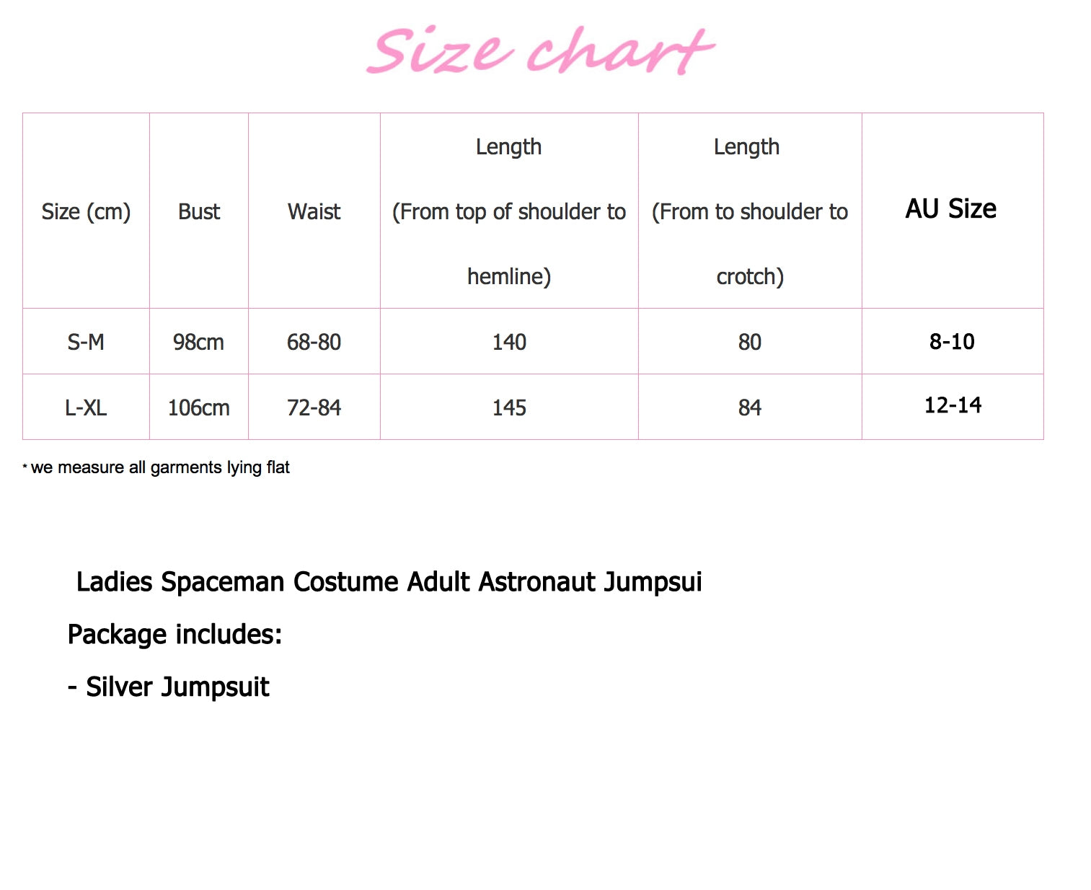Viewport: 1091px width, 890px height.
Task: Click the 106cm bust value
Action: tap(199, 407)
